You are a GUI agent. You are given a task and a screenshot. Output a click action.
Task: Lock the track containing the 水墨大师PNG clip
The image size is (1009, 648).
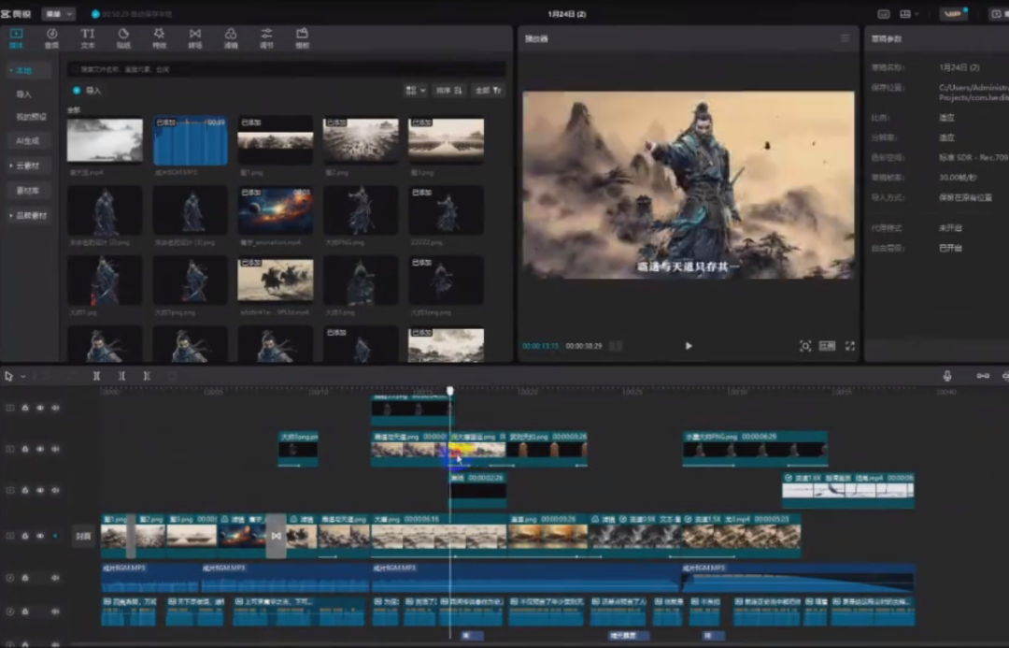point(25,449)
